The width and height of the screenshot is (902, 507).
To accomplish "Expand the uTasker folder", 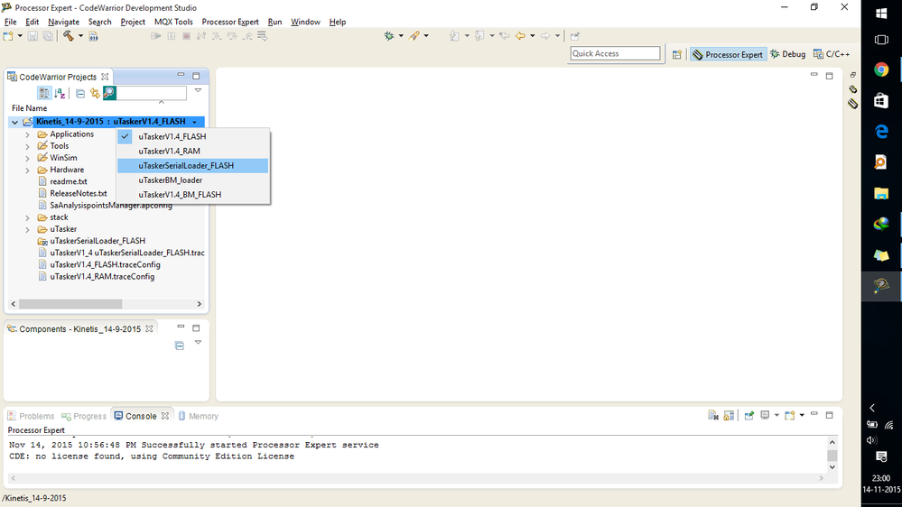I will 27,229.
